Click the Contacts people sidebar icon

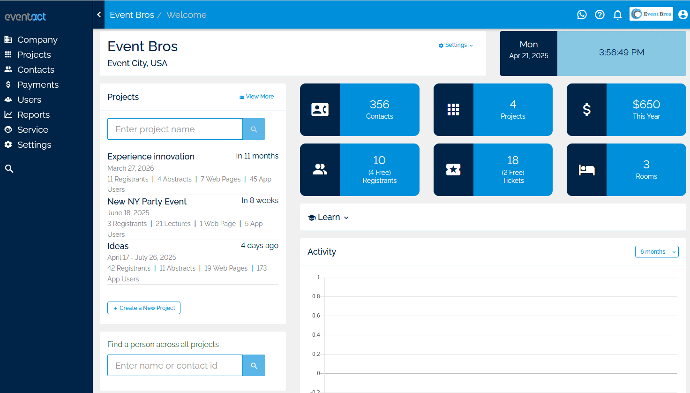tap(8, 69)
